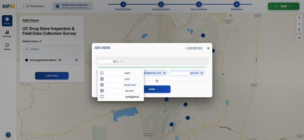Check the first unchecked email ending .com
This screenshot has height=140, width=304.
pos(102,73)
